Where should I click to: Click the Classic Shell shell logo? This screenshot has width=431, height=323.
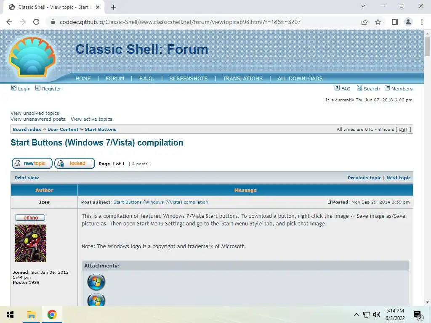[x=32, y=57]
